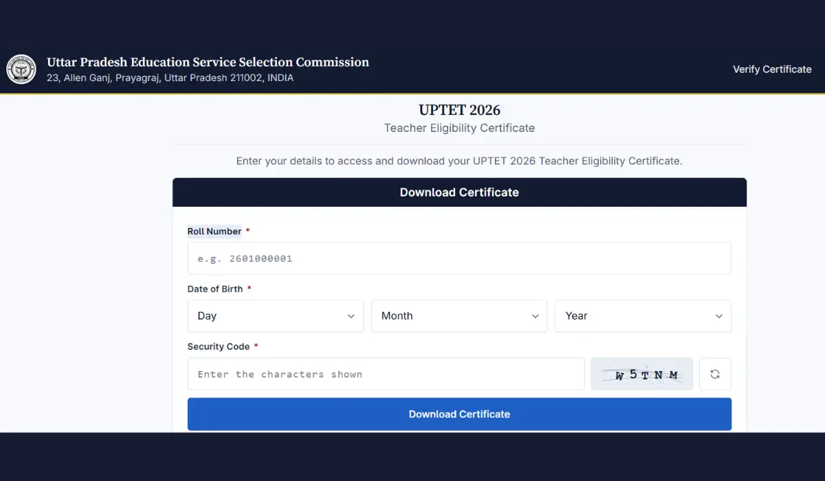Click the Uttar Pradesh Education Service Selection Commission title
Image resolution: width=825 pixels, height=481 pixels.
(x=208, y=62)
